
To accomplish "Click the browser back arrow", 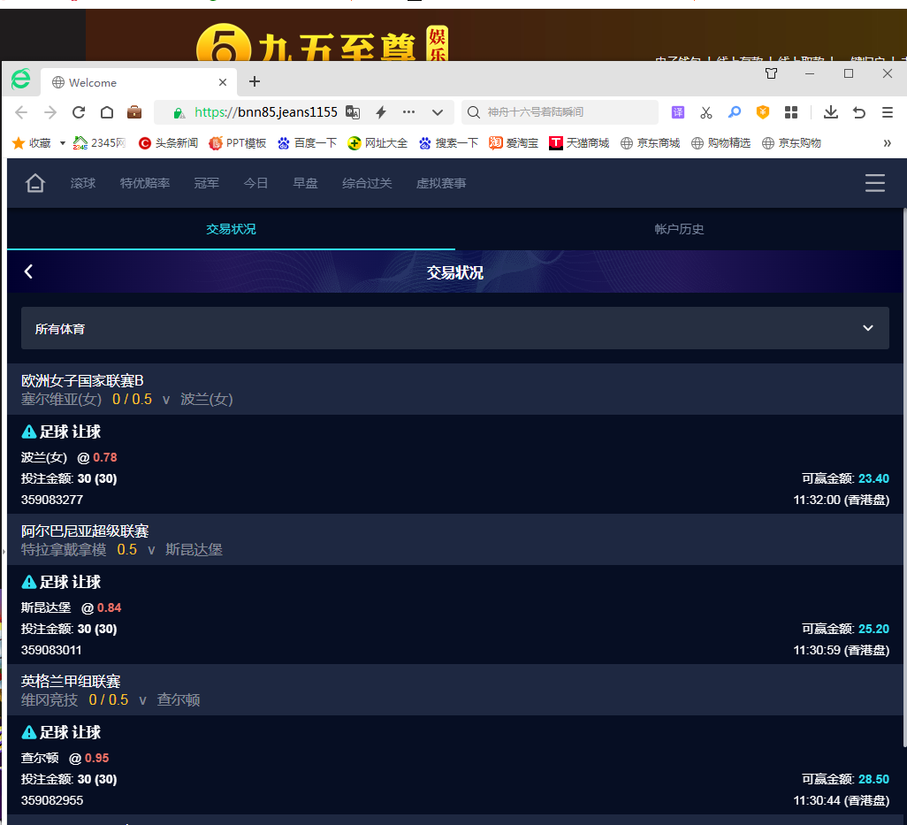I will (21, 112).
